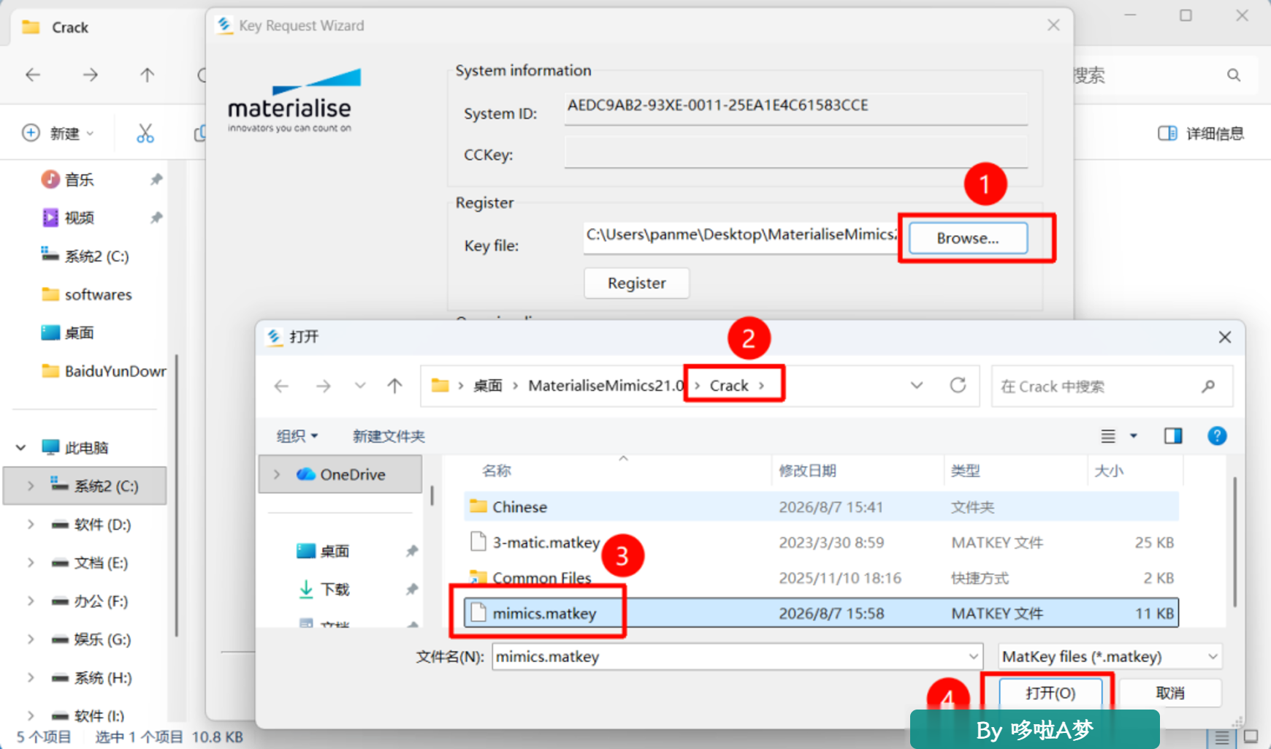Select the Chinese folder row
The height and width of the screenshot is (749, 1271).
821,506
